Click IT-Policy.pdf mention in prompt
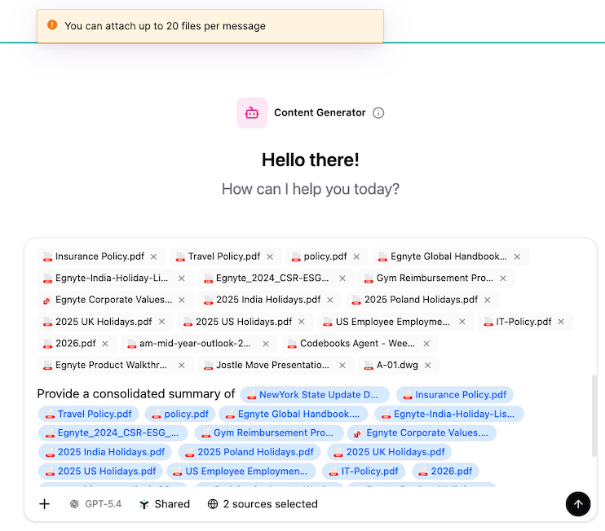 364,472
